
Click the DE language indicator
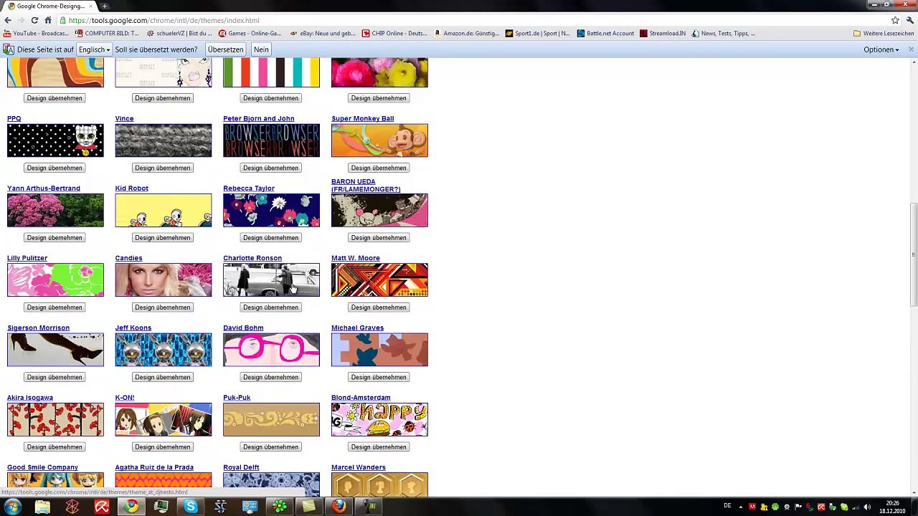coord(728,507)
